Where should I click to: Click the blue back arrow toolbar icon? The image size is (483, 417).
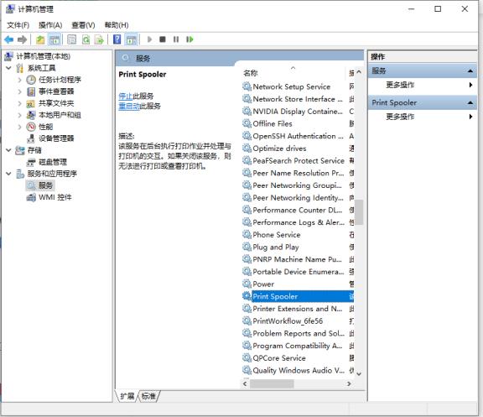click(9, 39)
